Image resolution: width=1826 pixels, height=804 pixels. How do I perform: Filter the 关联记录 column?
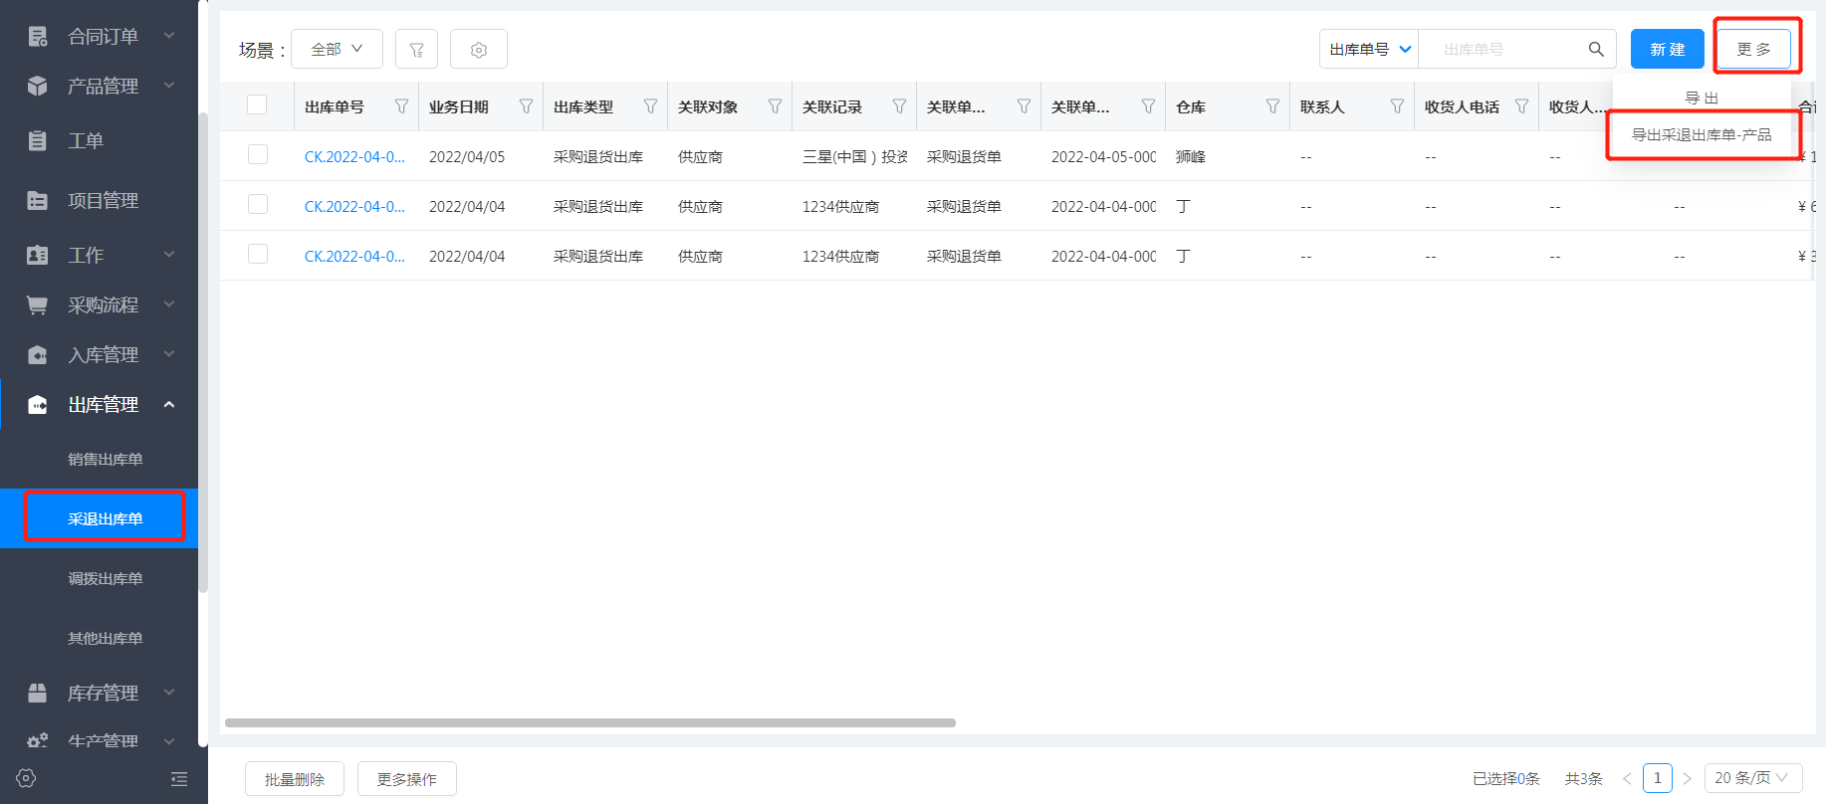899,106
